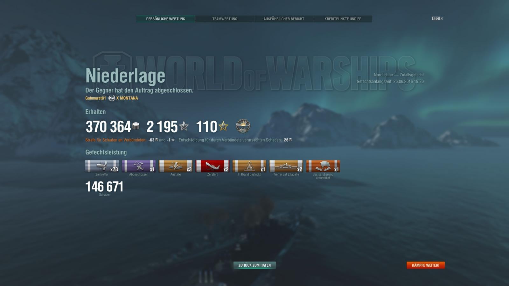Viewport: 509px width, 286px height.
Task: Switch to the Teamwertung tab
Action: point(225,19)
